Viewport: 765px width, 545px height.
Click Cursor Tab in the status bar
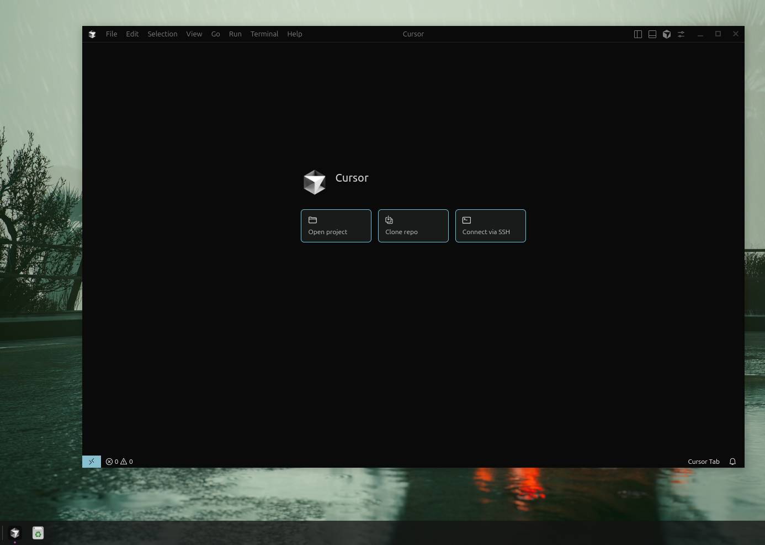(x=704, y=462)
